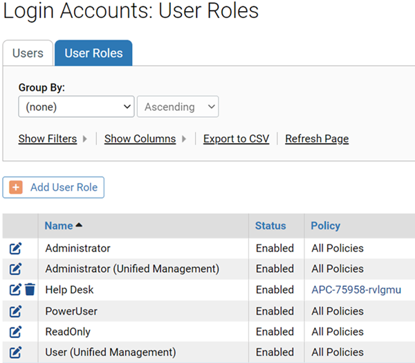
Task: Click the Refresh Page link
Action: [x=317, y=139]
